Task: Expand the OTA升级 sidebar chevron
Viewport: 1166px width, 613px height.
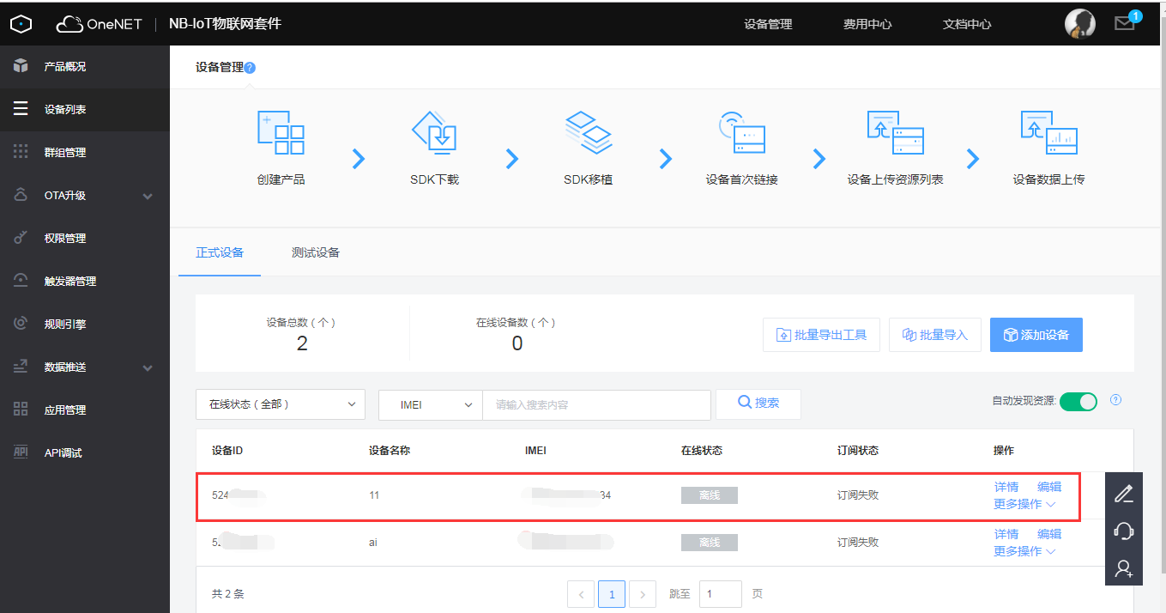Action: coord(148,196)
